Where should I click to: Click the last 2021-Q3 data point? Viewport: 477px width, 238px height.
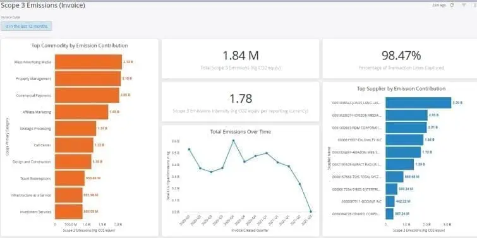pos(311,211)
